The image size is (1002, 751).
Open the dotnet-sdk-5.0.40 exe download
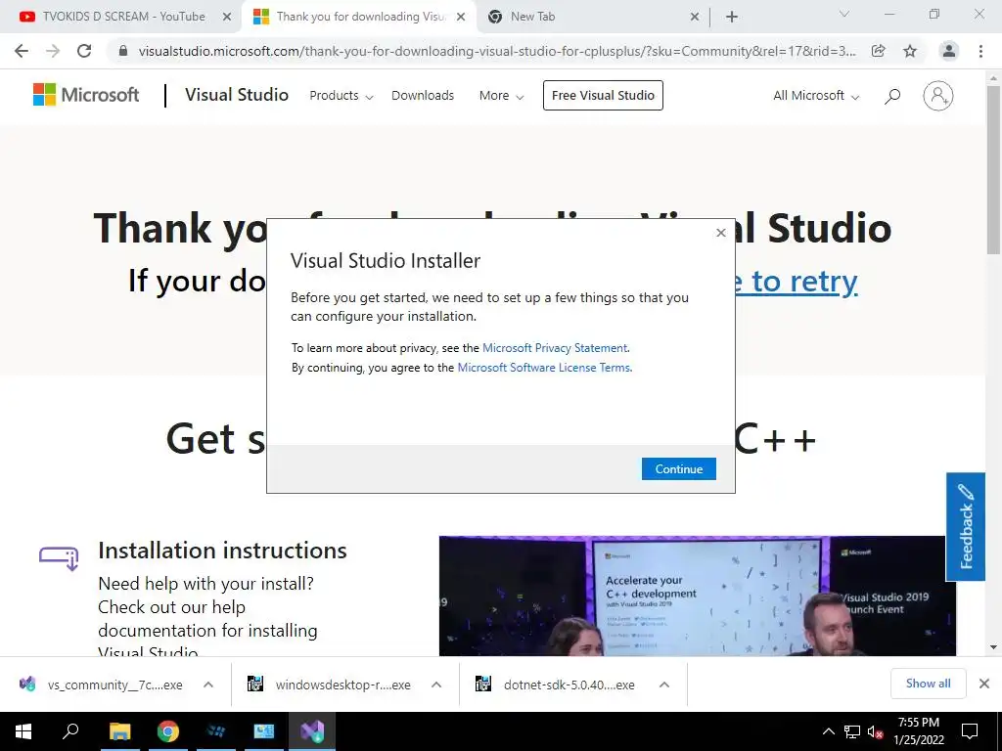(556, 685)
